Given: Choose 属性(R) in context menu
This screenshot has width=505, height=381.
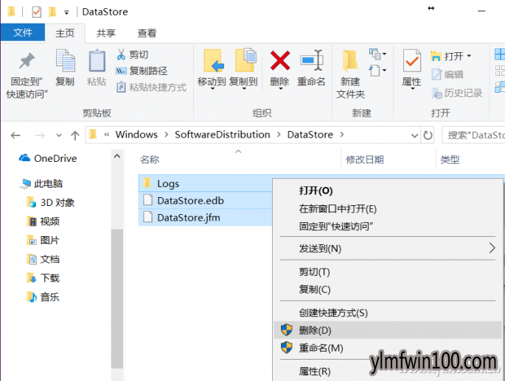Looking at the screenshot, I should click(x=386, y=371).
